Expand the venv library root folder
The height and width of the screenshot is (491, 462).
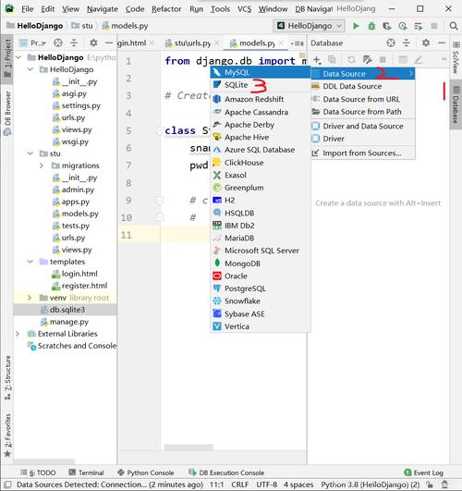(x=30, y=298)
